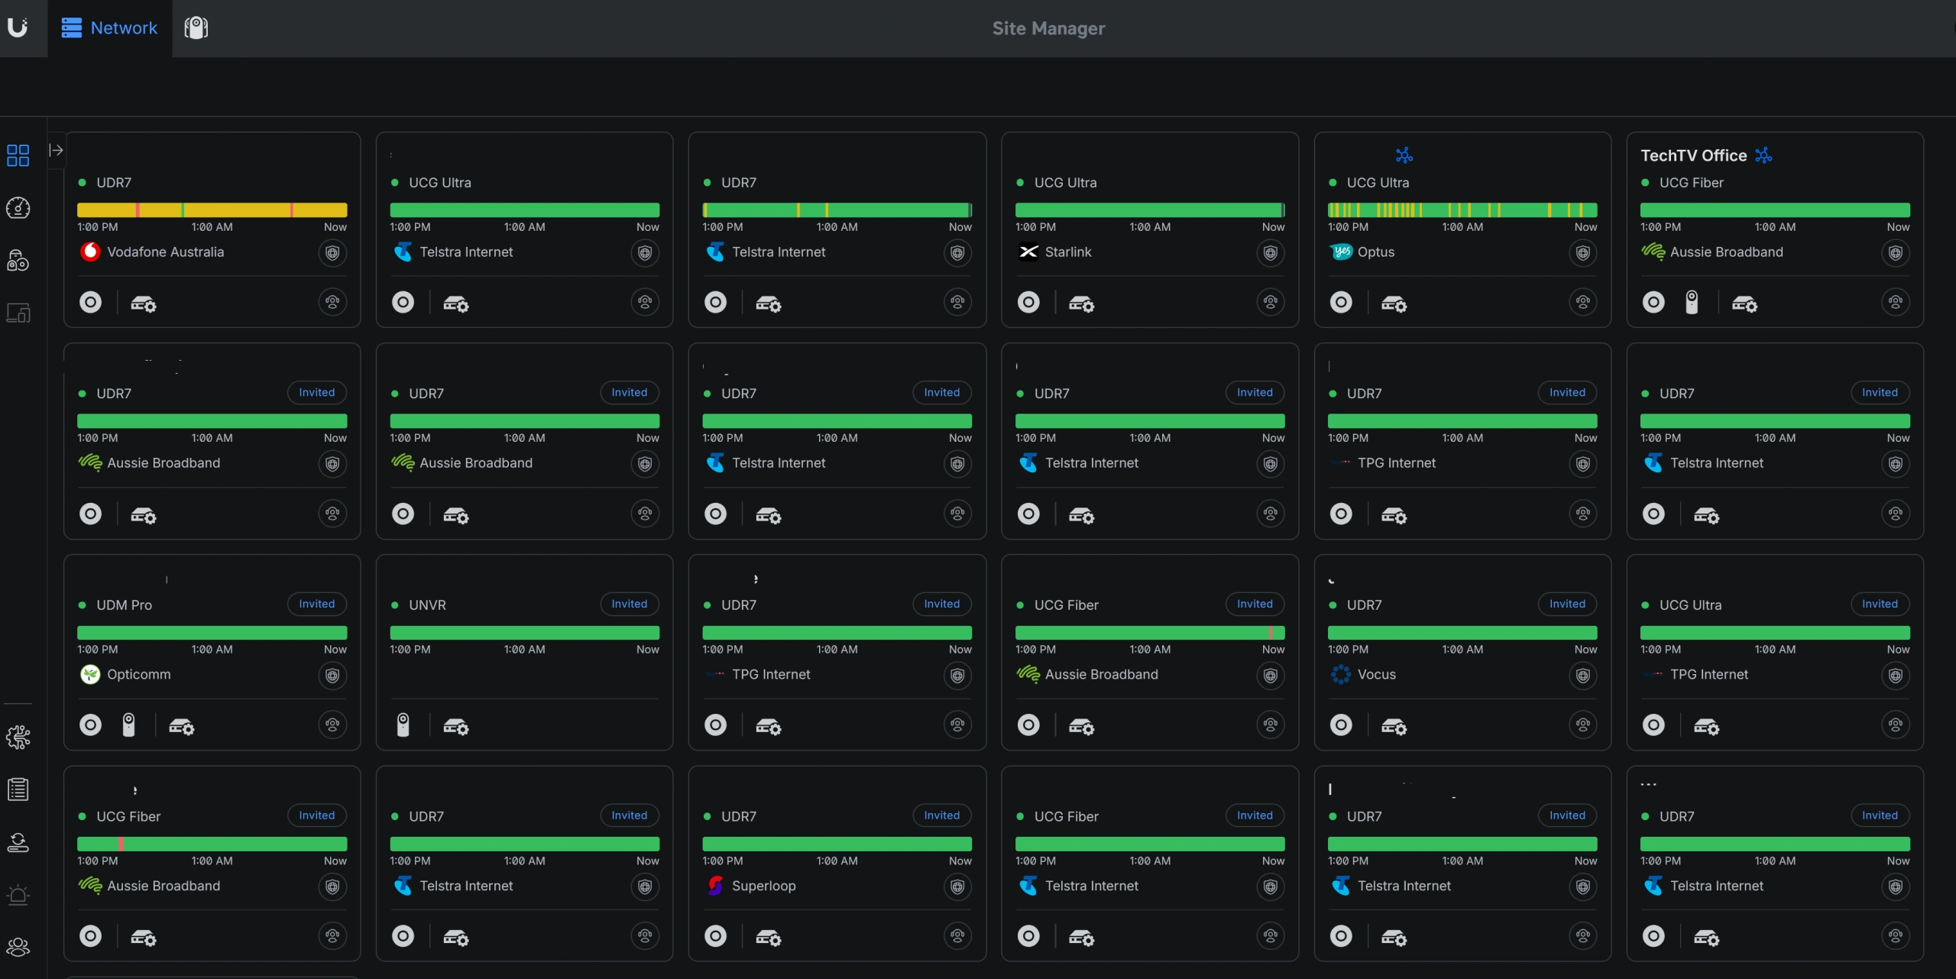The width and height of the screenshot is (1956, 979).
Task: Switch to the app icon tab beside Network
Action: pos(196,28)
